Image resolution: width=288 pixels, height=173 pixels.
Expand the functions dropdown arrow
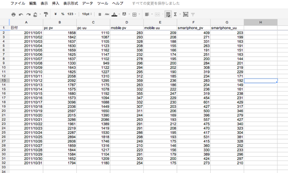coord(180,14)
